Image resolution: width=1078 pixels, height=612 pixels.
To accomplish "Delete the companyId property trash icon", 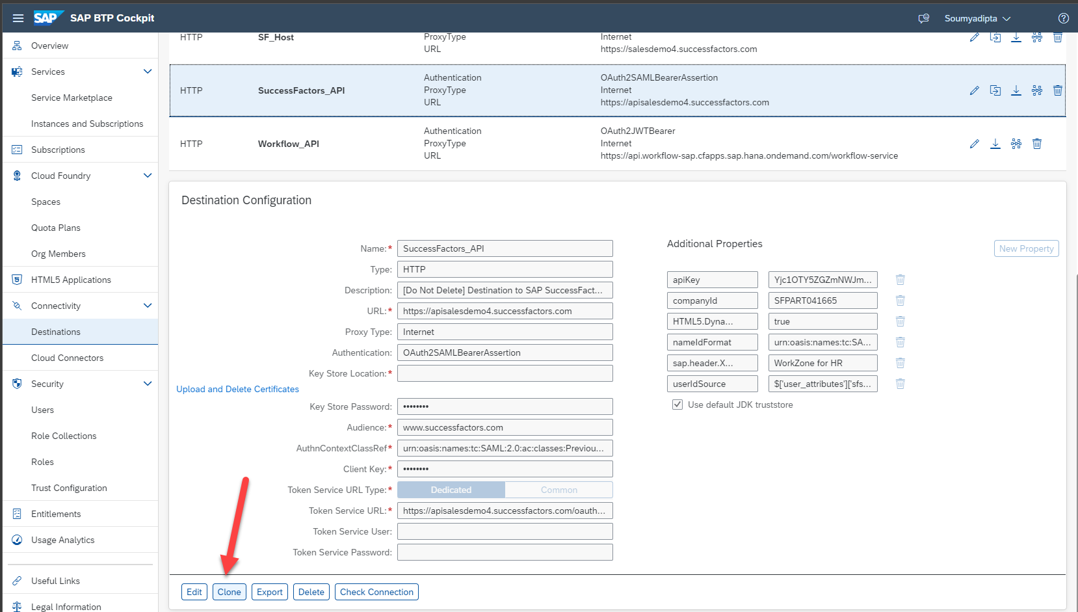I will (901, 300).
